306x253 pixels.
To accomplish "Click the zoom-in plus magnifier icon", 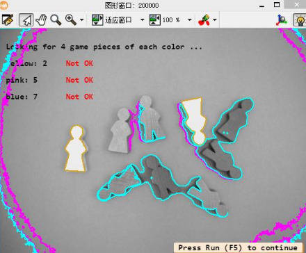I will (71, 20).
